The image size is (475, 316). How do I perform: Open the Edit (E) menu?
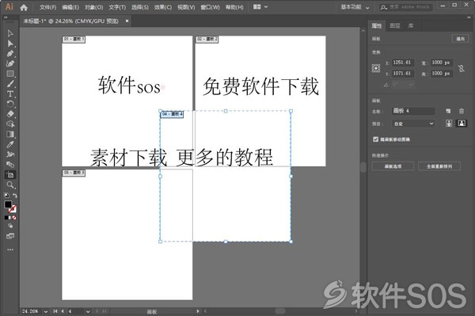(x=70, y=7)
